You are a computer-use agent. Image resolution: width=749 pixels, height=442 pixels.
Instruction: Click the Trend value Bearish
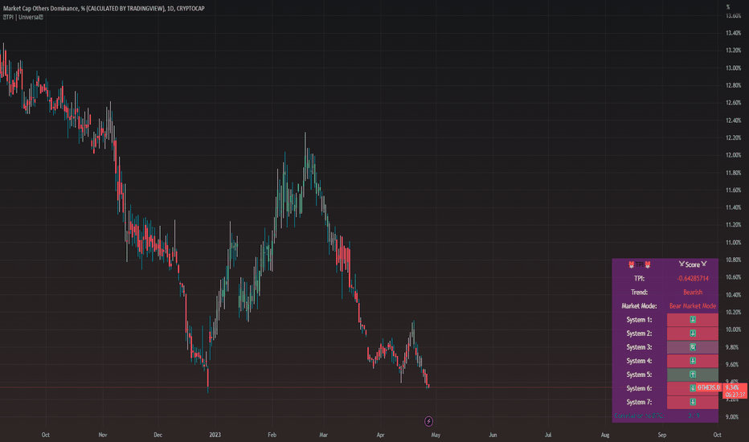tap(693, 292)
